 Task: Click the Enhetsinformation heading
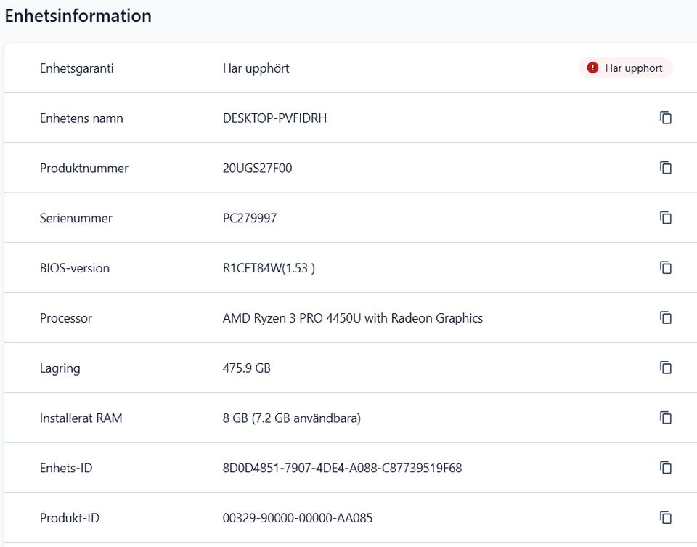tap(78, 16)
